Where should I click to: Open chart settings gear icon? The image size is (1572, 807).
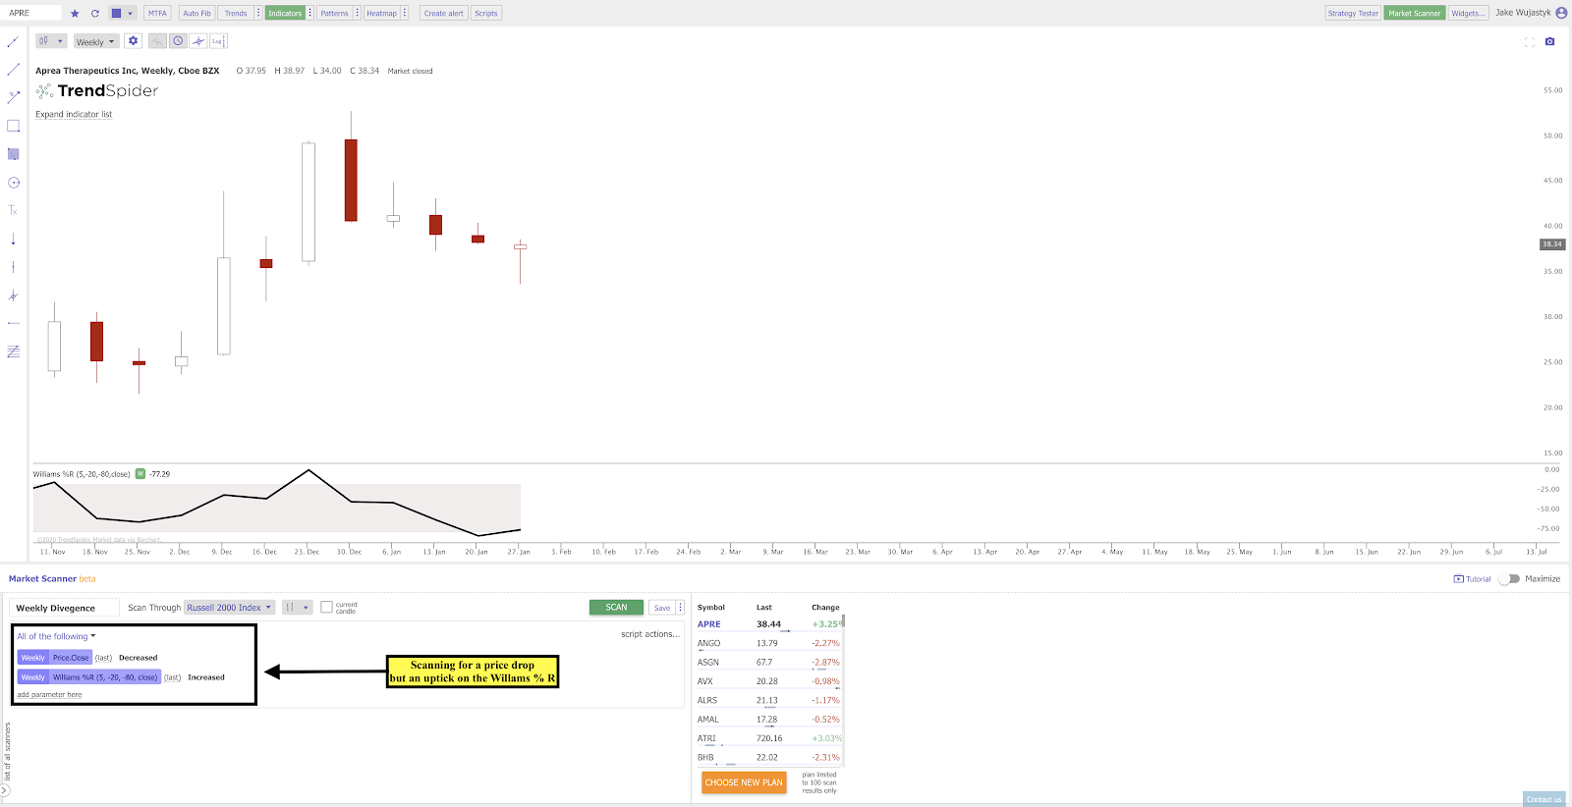(x=134, y=41)
